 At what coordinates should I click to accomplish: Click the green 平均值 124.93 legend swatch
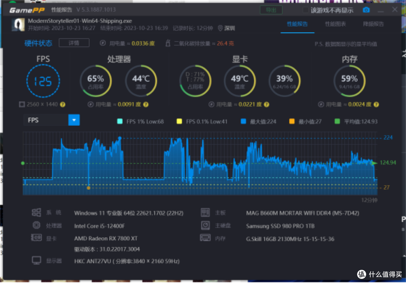[337, 121]
